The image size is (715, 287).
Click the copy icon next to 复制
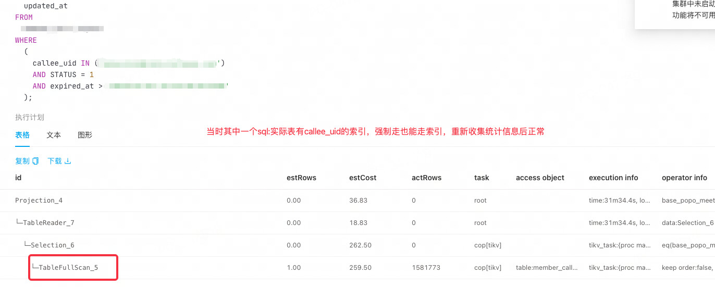(x=35, y=161)
